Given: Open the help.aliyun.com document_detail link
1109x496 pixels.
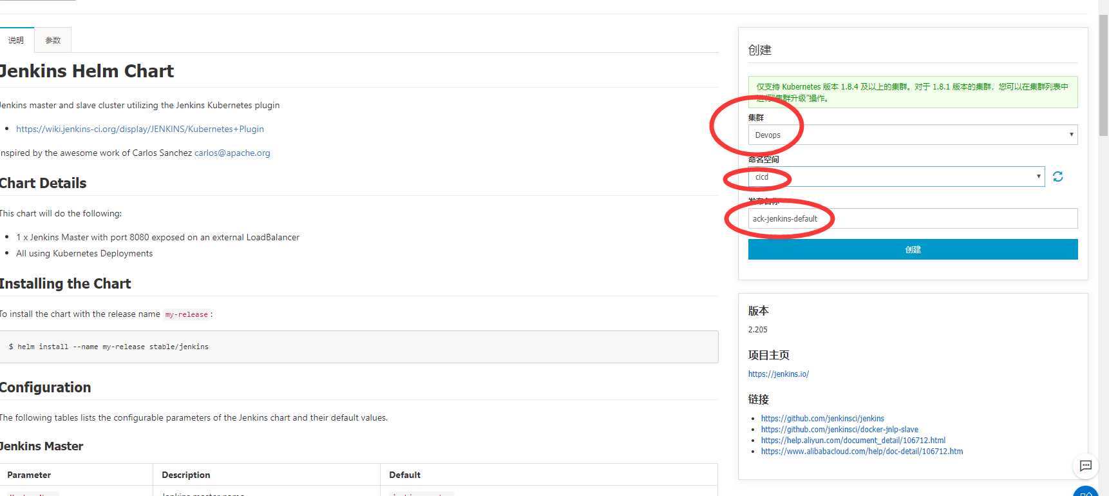Looking at the screenshot, I should (x=853, y=440).
